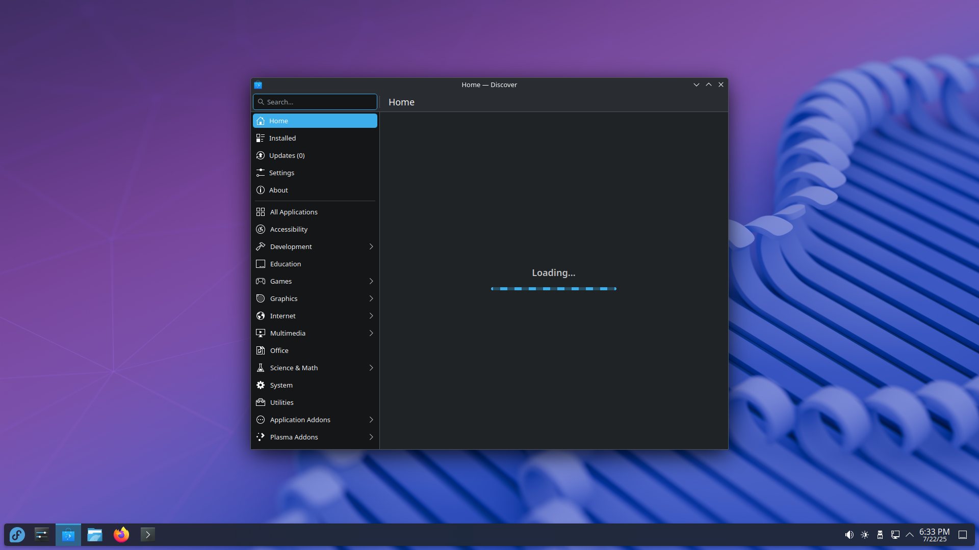The height and width of the screenshot is (550, 979).
Task: Select the Home sidebar label
Action: click(278, 121)
